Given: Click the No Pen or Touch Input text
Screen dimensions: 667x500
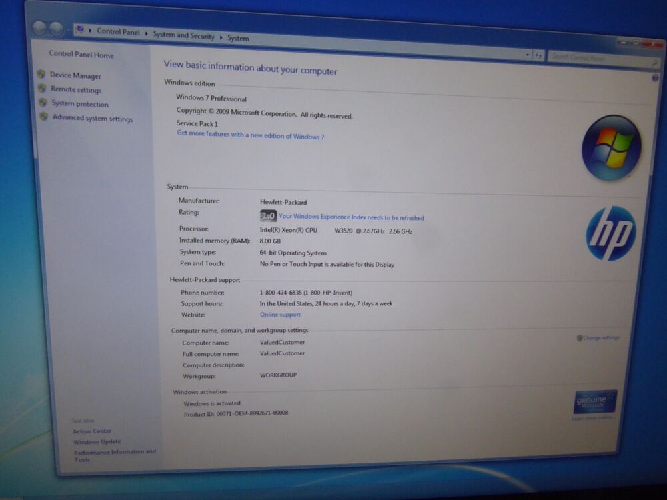Looking at the screenshot, I should point(327,264).
